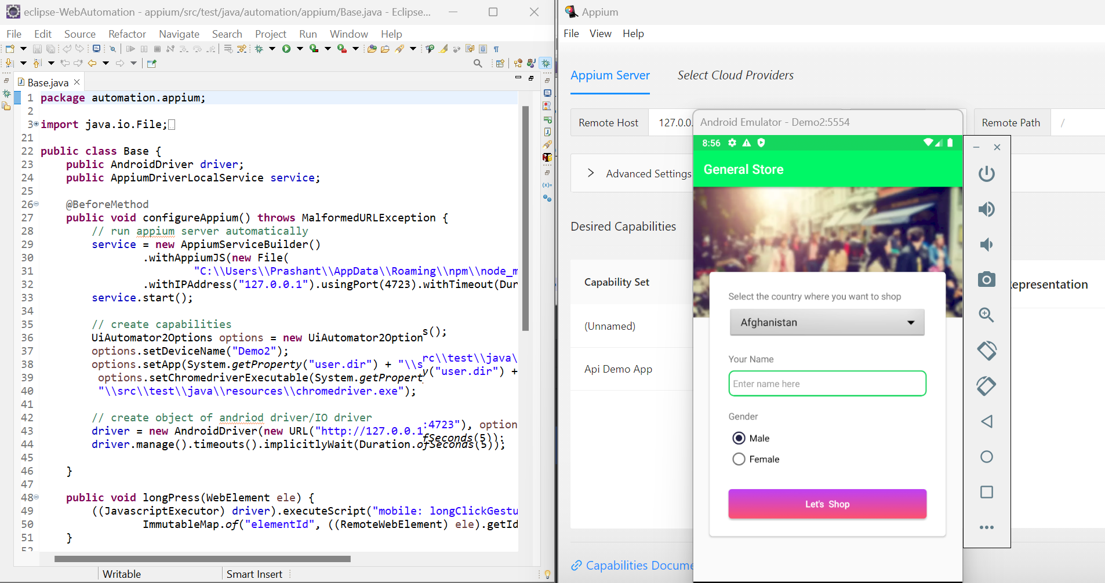1105x583 pixels.
Task: Take a screenshot with emulator camera icon
Action: (x=987, y=280)
